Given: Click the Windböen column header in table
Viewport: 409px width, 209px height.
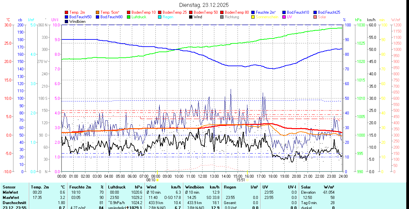Looking at the screenshot, I should [195, 187].
